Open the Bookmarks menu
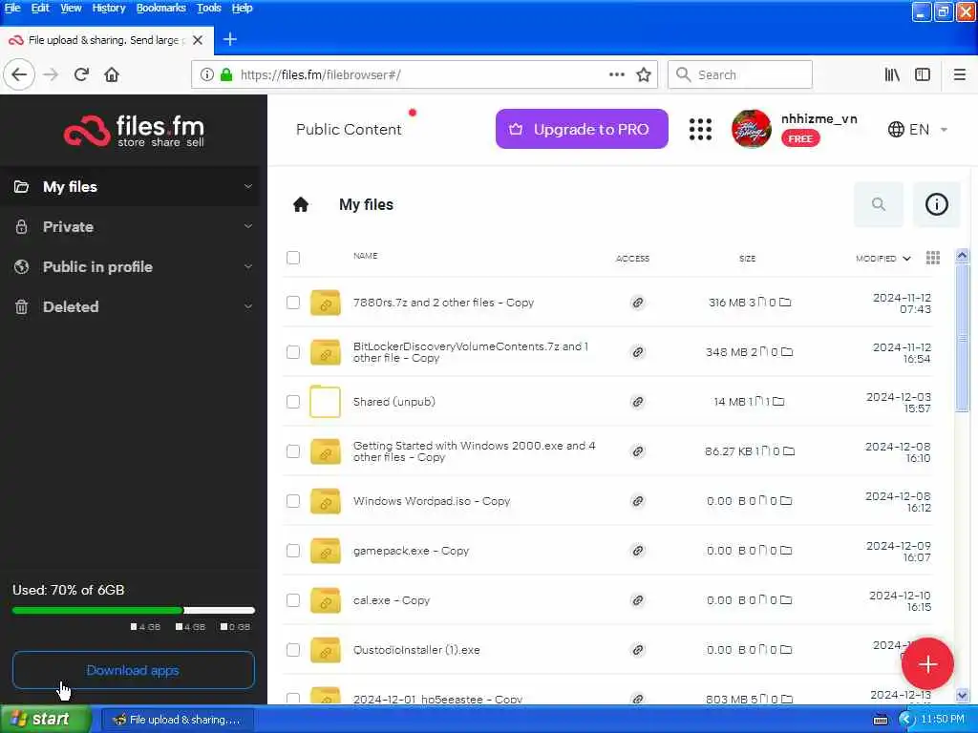This screenshot has height=733, width=978. point(160,8)
